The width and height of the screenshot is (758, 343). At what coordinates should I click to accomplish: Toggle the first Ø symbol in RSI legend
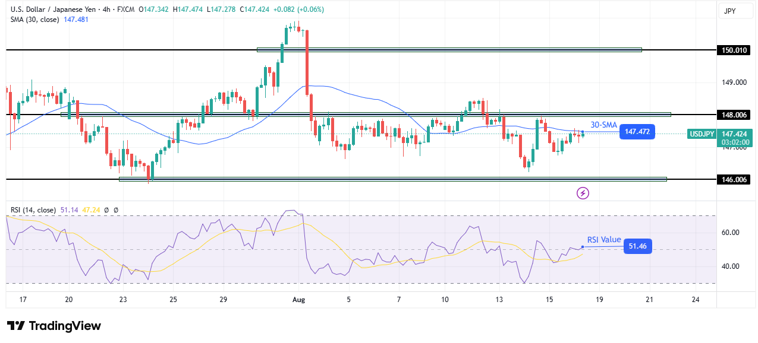(106, 211)
